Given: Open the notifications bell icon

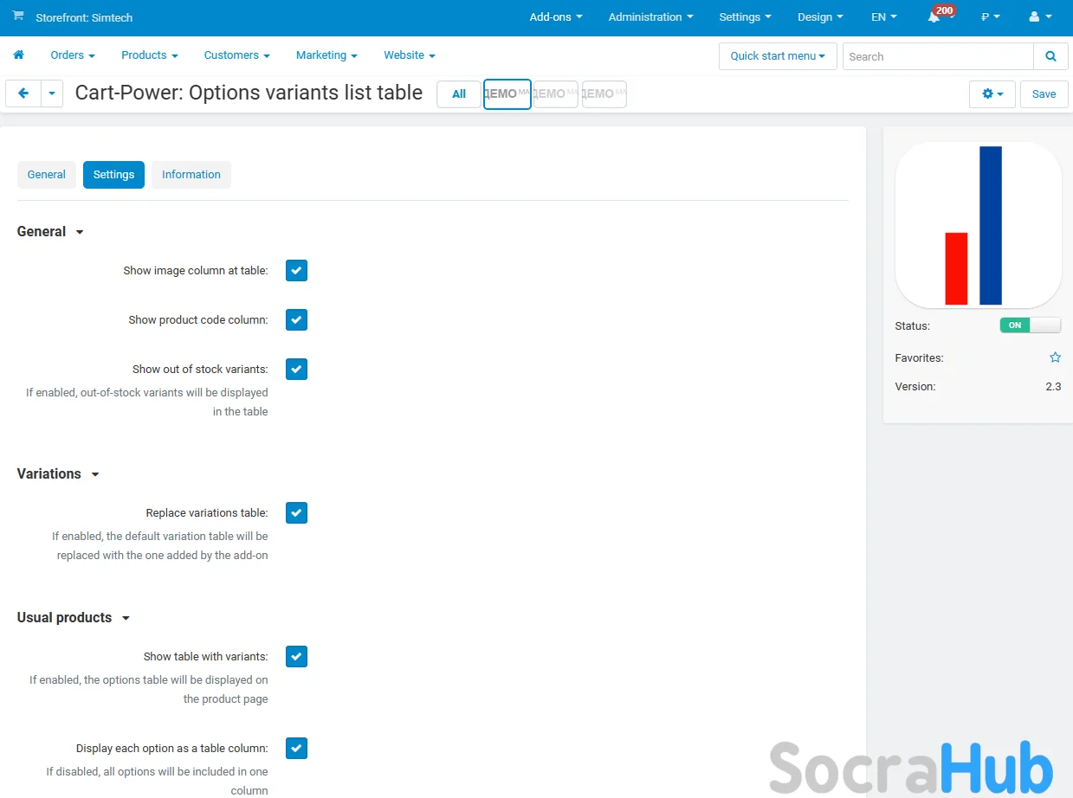Looking at the screenshot, I should [934, 17].
